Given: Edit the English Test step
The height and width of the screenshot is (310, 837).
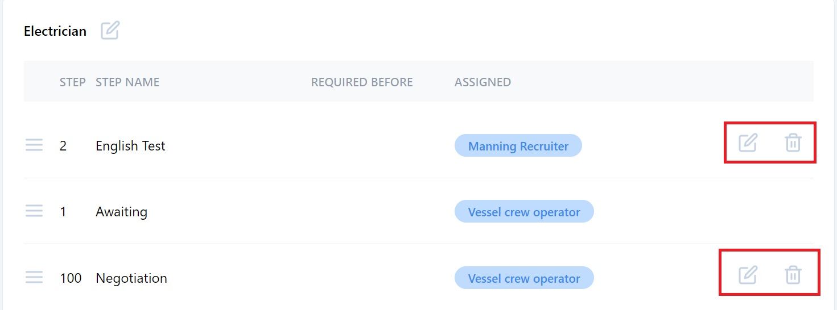Looking at the screenshot, I should click(x=748, y=143).
